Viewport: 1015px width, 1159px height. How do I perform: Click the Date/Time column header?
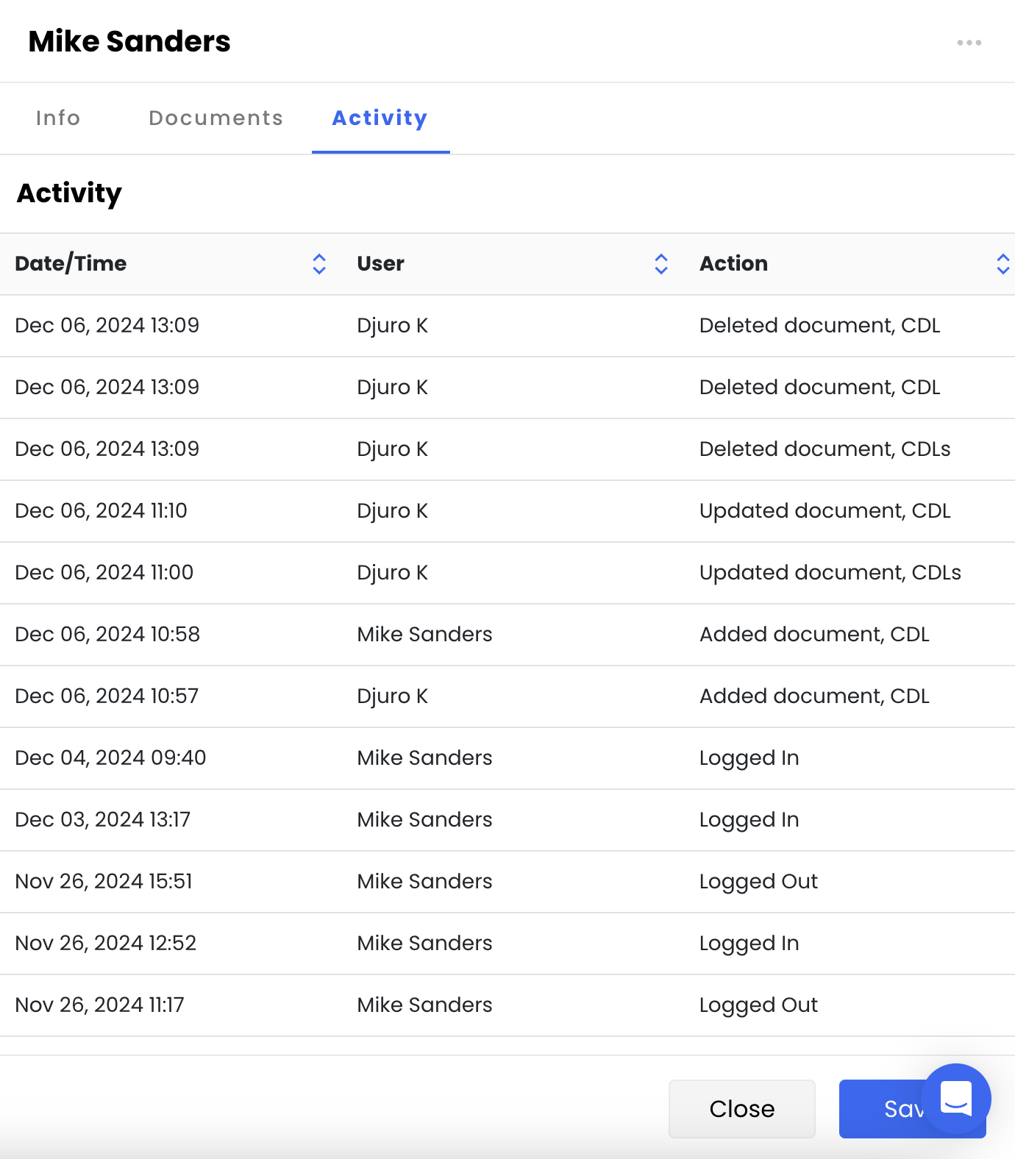71,263
